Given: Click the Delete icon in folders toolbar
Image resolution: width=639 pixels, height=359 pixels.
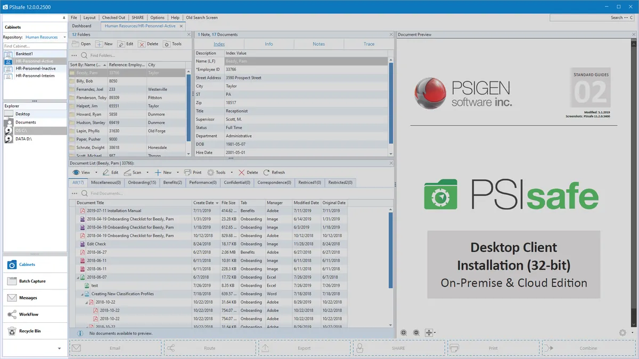Looking at the screenshot, I should coord(142,44).
